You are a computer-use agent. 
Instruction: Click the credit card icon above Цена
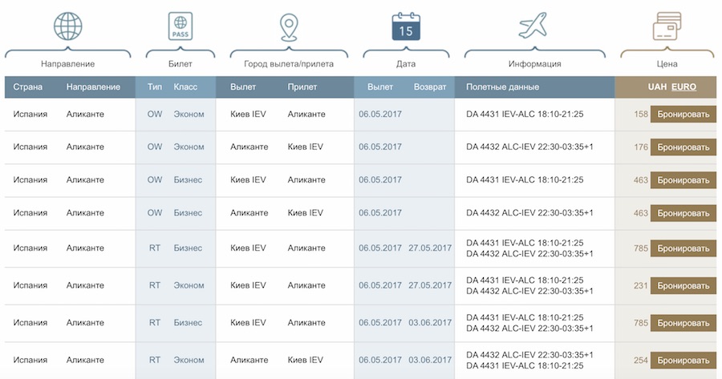click(666, 26)
